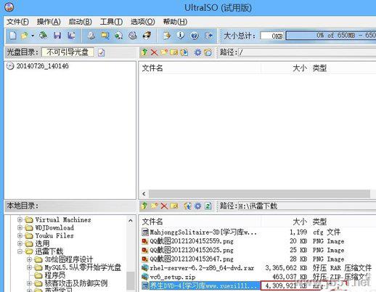The height and width of the screenshot is (292, 376).
Task: Click Rename icon in local directory toolbar
Action: (174, 206)
